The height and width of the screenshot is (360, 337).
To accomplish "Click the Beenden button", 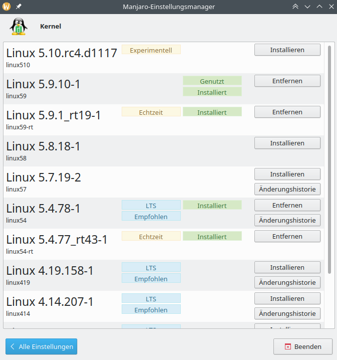I will click(303, 346).
